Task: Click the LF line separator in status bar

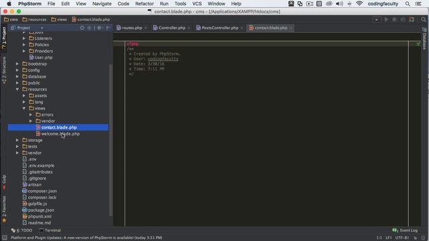Action: [x=389, y=238]
